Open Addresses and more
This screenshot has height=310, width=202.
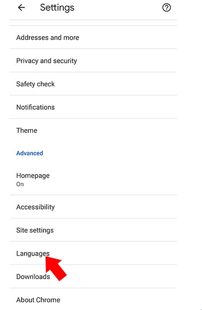click(93, 37)
